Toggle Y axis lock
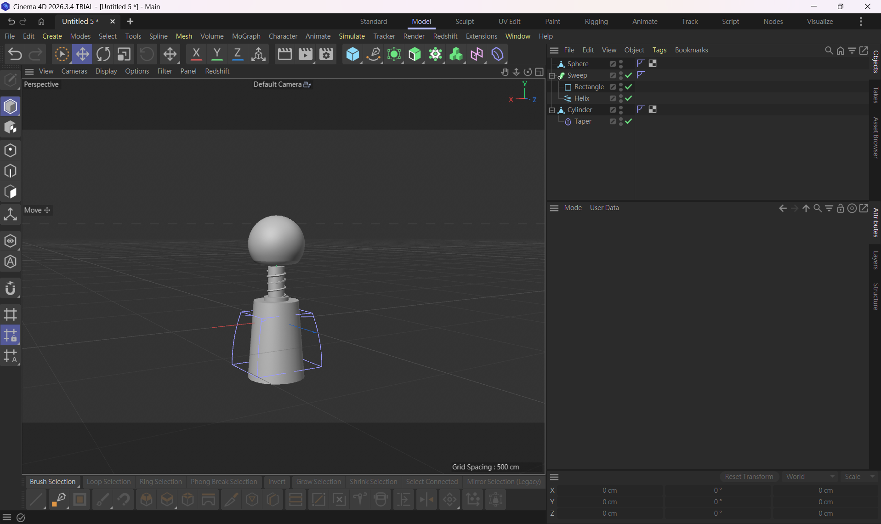 tap(217, 54)
